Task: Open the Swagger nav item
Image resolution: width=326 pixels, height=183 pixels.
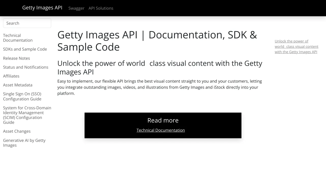Action: click(x=76, y=8)
